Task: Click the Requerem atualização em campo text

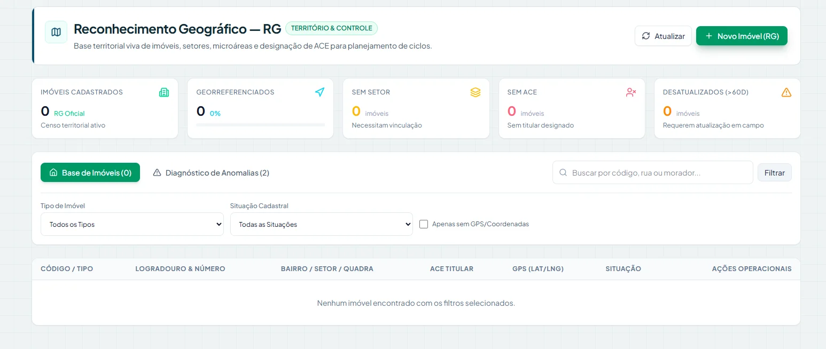Action: point(713,125)
